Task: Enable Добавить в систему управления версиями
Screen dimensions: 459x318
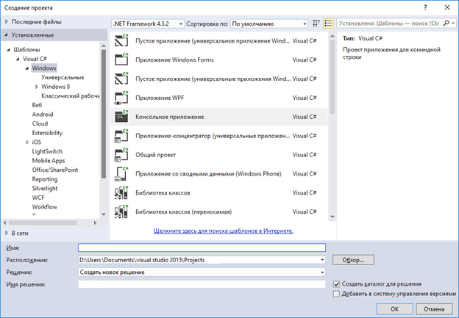Action: pos(336,294)
